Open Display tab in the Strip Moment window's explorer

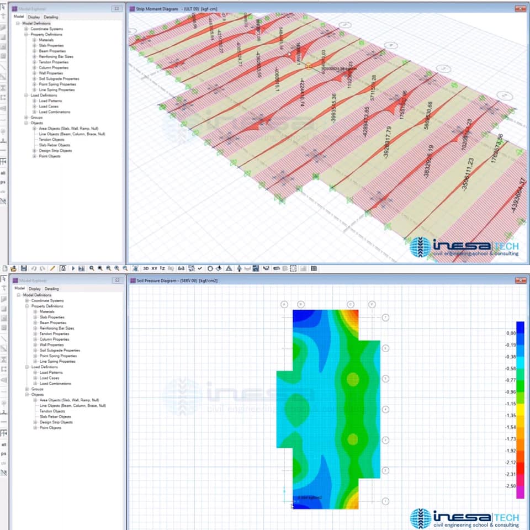(34, 17)
